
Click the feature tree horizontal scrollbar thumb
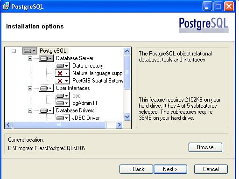59,124
